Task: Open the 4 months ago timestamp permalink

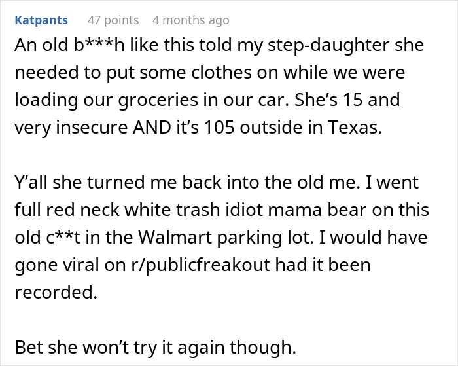Action: 191,20
